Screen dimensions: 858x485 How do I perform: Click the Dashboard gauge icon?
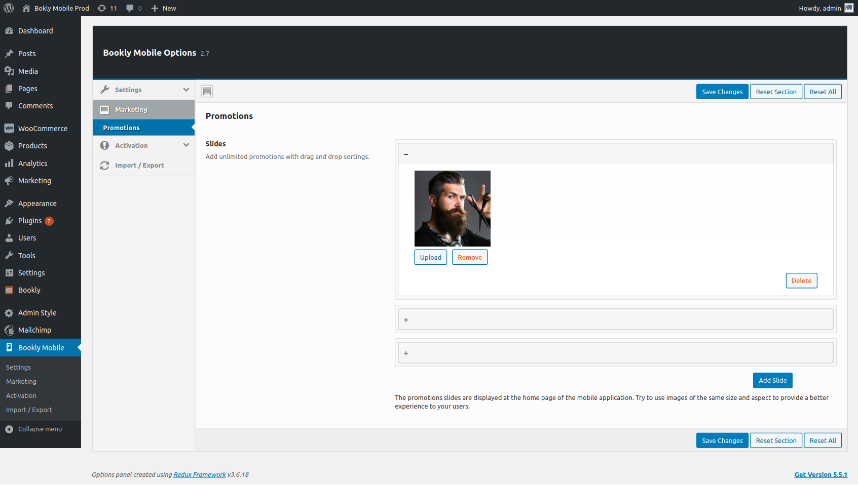pos(9,31)
